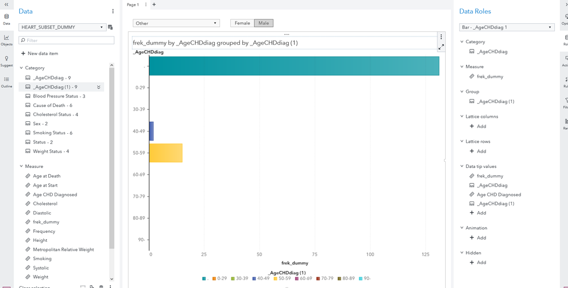Switch to the Page 1 tab
568x288 pixels.
pyautogui.click(x=133, y=5)
